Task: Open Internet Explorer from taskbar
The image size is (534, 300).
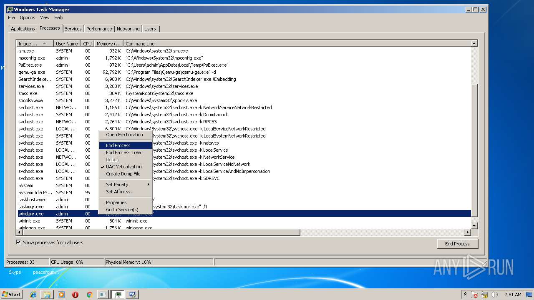Action: point(33,295)
